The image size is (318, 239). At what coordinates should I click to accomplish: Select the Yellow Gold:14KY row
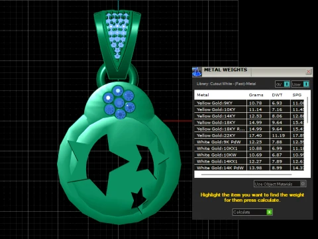point(249,116)
